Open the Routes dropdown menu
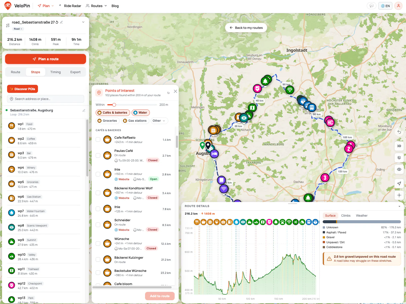The width and height of the screenshot is (406, 304). pyautogui.click(x=96, y=6)
